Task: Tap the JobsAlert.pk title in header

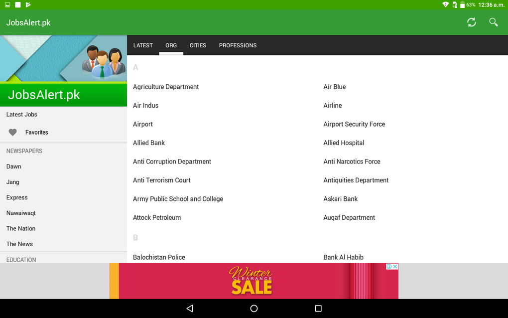Action: (x=28, y=23)
